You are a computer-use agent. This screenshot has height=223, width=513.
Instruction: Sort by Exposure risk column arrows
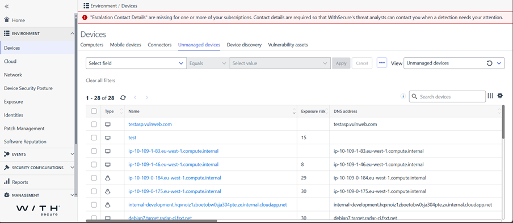click(x=326, y=111)
